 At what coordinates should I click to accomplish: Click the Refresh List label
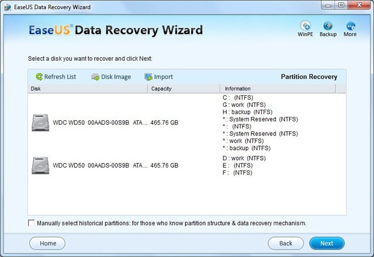point(60,77)
